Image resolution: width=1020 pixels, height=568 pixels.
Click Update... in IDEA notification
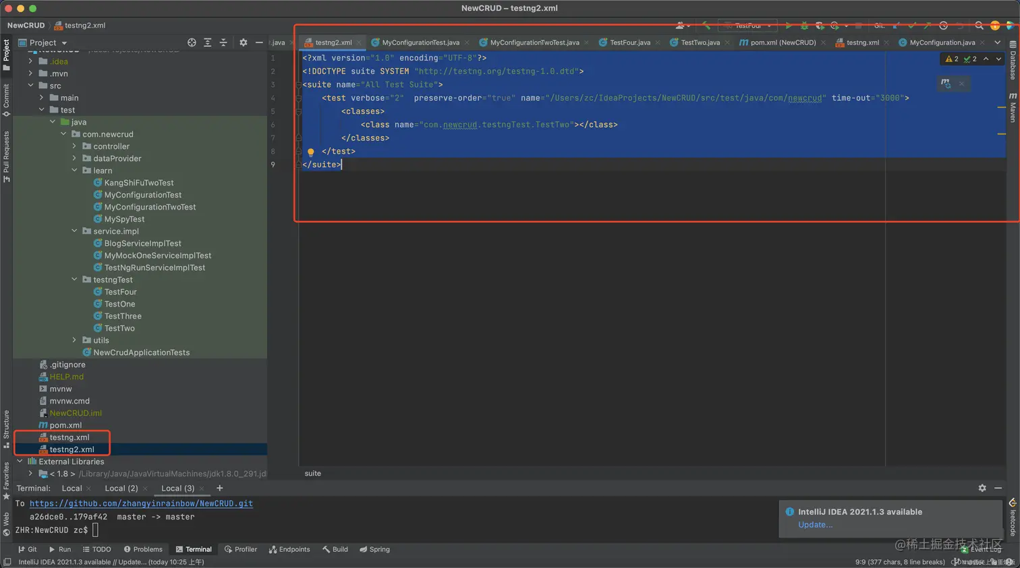point(815,525)
